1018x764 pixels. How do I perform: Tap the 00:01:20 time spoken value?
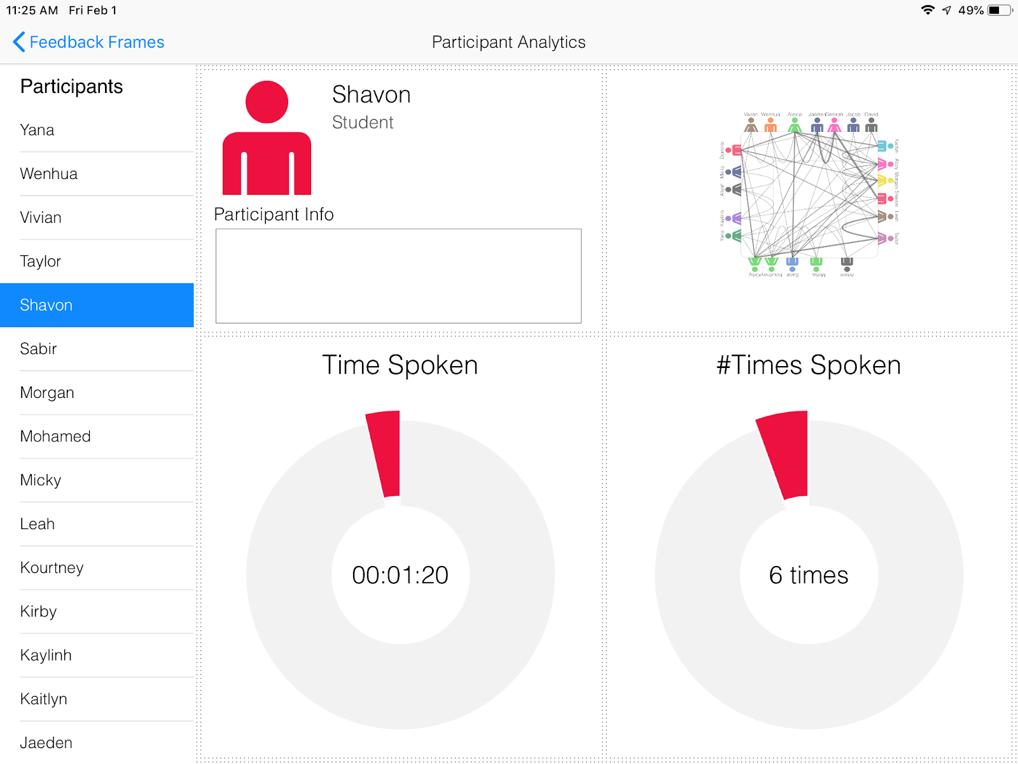(x=400, y=575)
